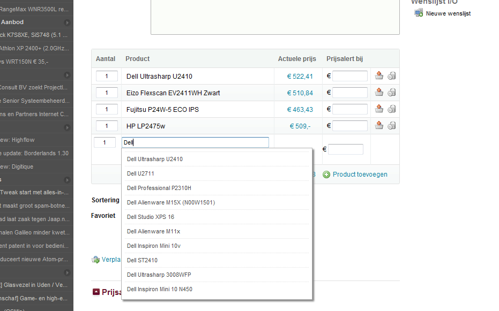Click the Verplaats icon near Favoriet
The height and width of the screenshot is (311, 499).
pos(96,260)
